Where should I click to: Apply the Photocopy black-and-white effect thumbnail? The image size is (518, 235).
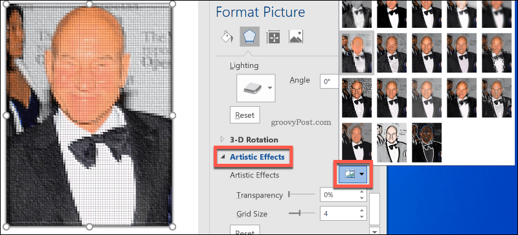point(392,142)
